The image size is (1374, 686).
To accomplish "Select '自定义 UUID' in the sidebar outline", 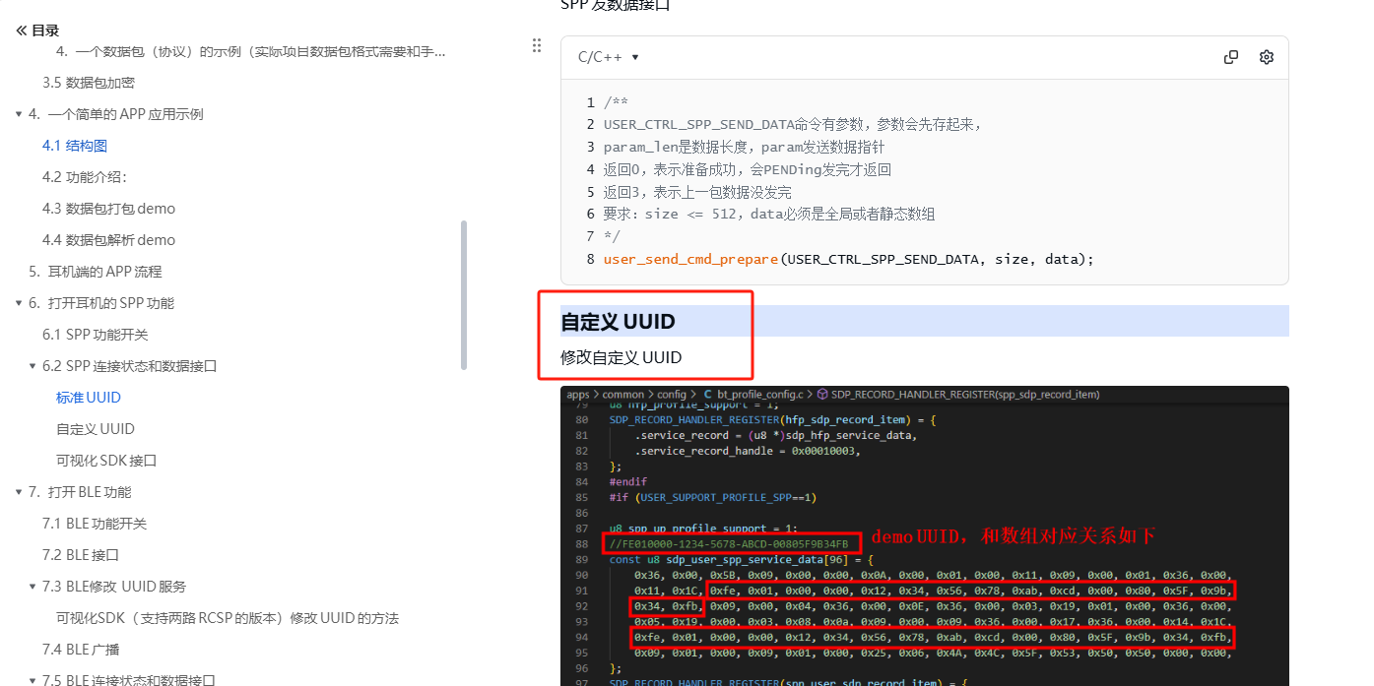I will (96, 429).
